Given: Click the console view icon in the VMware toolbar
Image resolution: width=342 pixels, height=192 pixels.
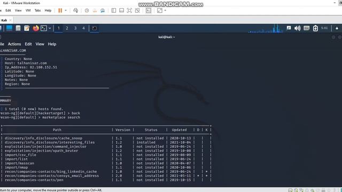Looking at the screenshot, I should pyautogui.click(x=149, y=11).
